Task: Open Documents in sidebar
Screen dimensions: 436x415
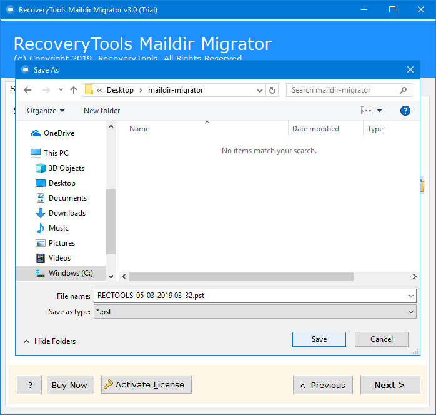Action: pyautogui.click(x=61, y=198)
